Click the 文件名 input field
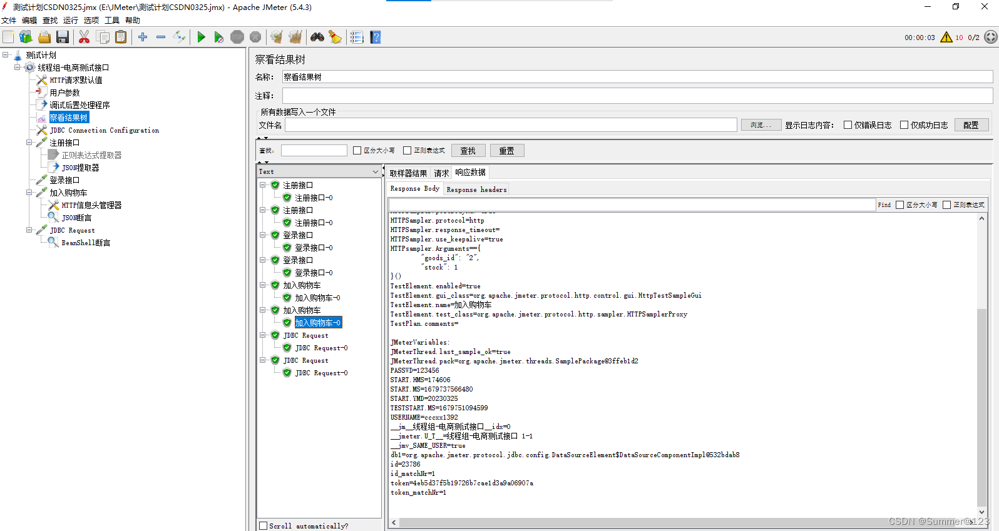 tap(511, 125)
